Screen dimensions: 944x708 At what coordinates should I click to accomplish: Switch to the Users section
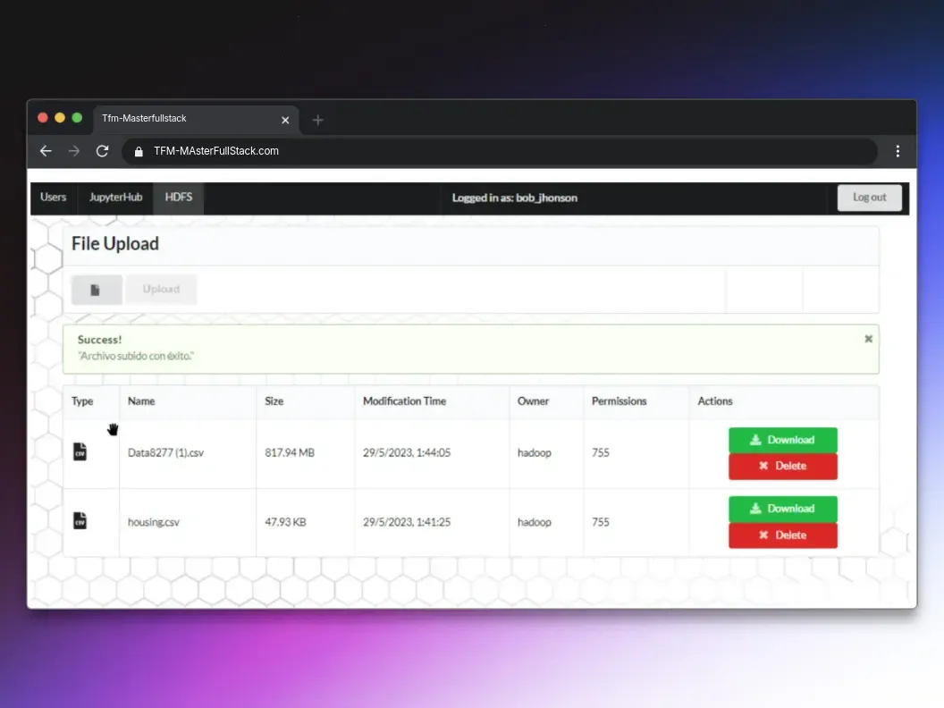(52, 198)
